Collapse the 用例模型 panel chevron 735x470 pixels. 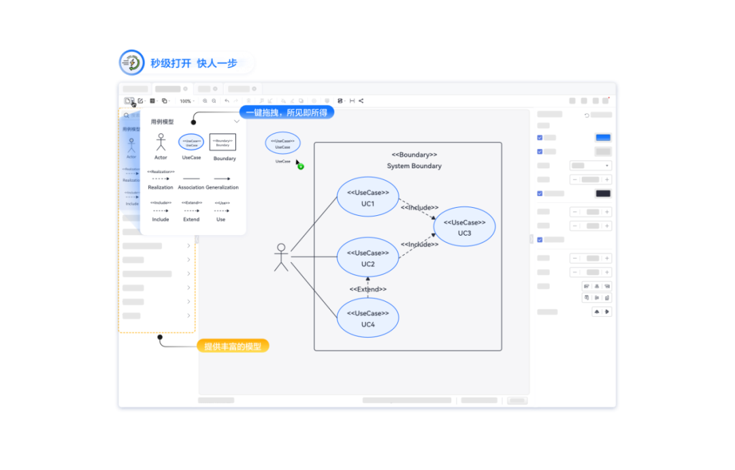coord(237,121)
